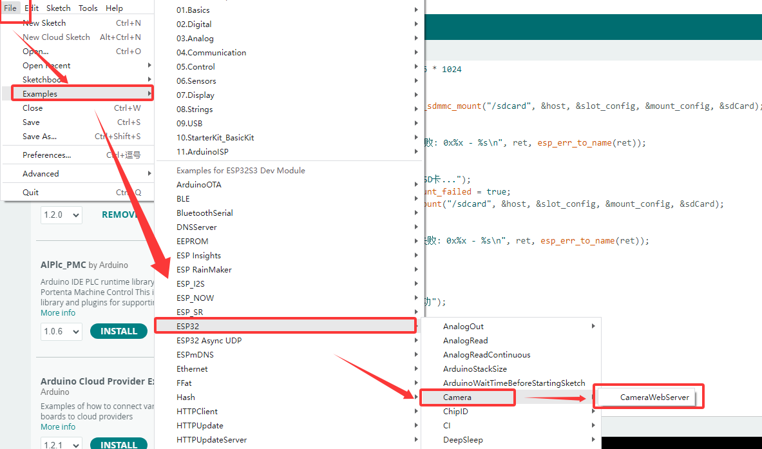The width and height of the screenshot is (762, 449).
Task: Open ArduinoOTA examples submenu
Action: [290, 184]
